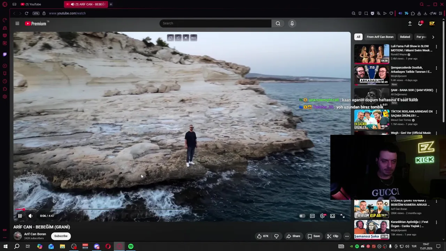446x251 pixels.
Task: Toggle the autoplay switch in player
Action: [302, 216]
